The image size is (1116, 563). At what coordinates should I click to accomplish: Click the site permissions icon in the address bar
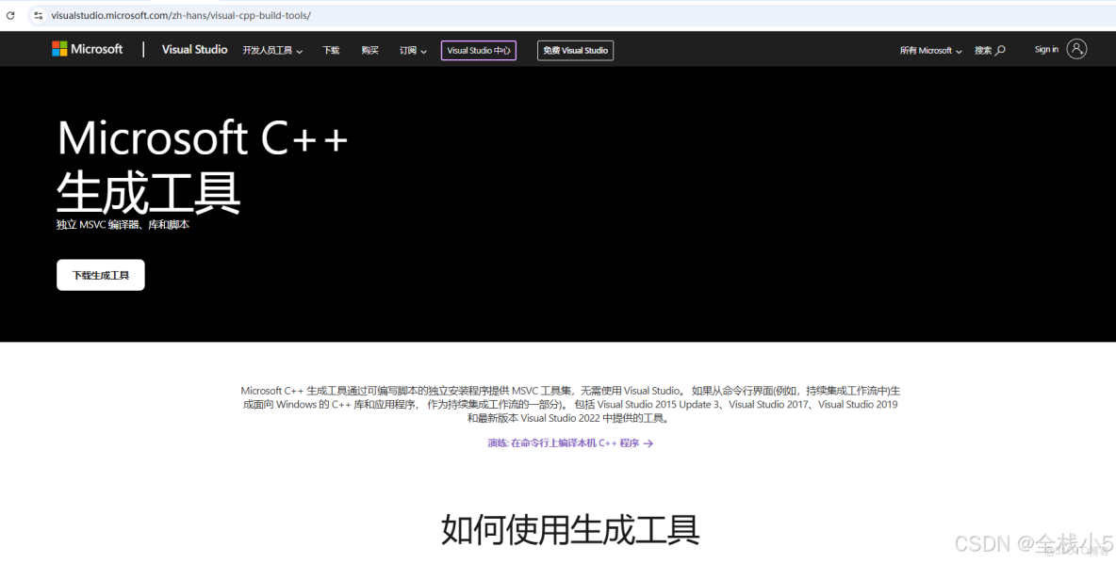click(x=37, y=15)
